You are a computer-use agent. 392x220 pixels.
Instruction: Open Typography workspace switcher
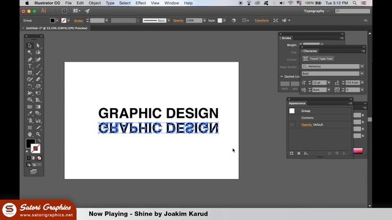316,11
